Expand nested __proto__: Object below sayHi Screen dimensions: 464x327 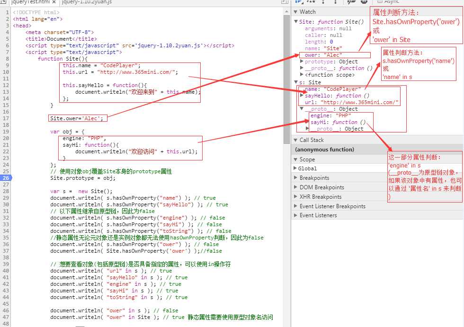[x=307, y=129]
